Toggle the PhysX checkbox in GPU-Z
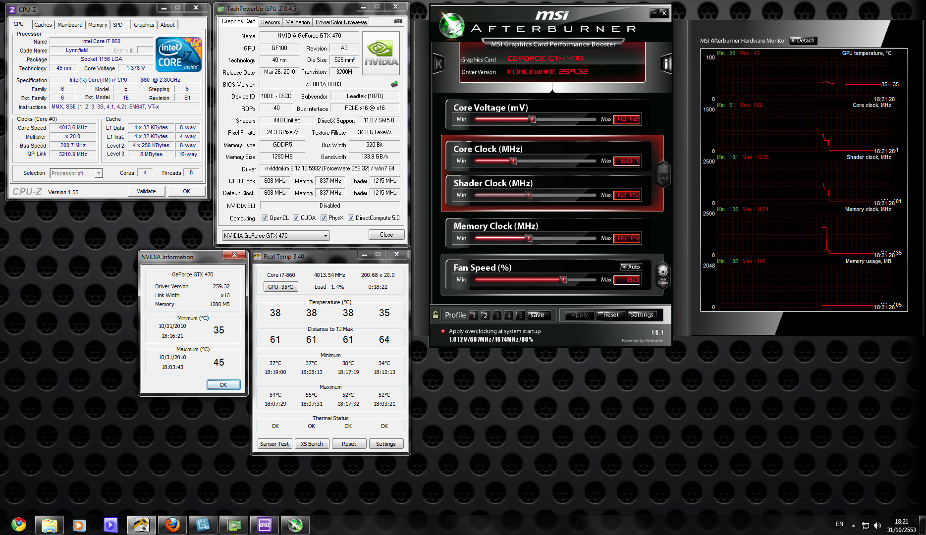The height and width of the screenshot is (535, 926). [324, 218]
